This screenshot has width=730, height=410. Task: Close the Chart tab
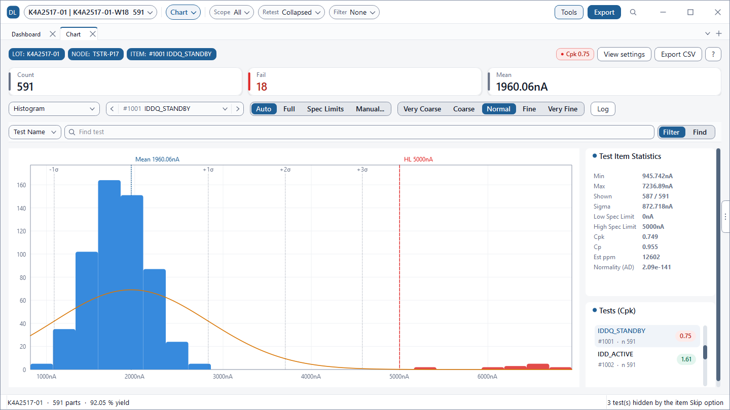click(93, 34)
